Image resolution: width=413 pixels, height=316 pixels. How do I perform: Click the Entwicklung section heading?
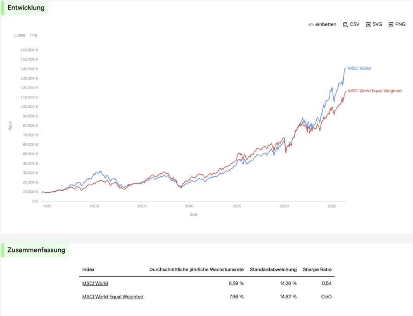click(x=26, y=7)
